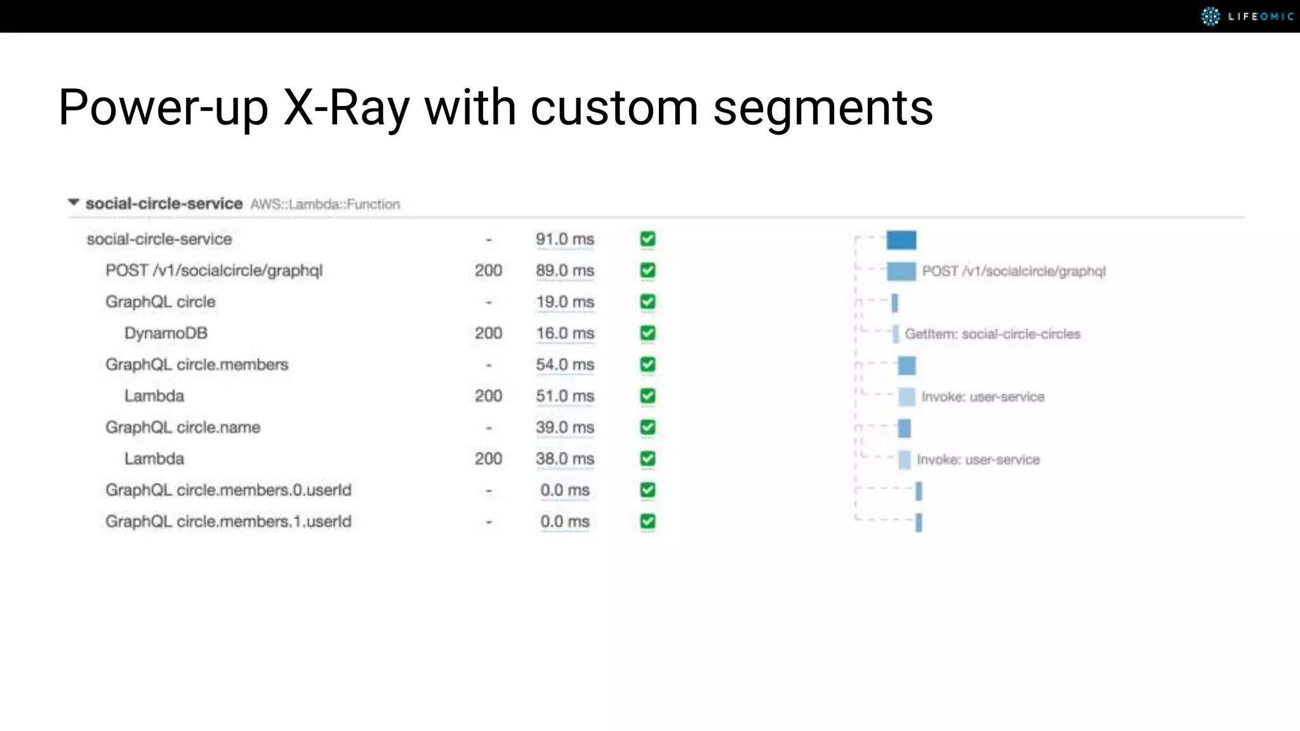Click the LifeOmic logo icon

[x=1210, y=16]
